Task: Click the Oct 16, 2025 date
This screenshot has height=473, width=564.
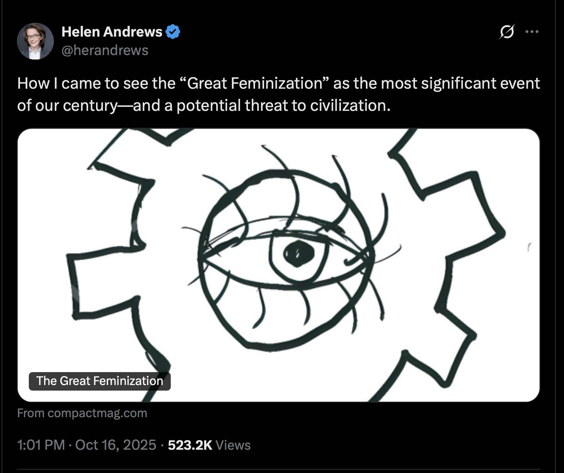Action: [x=116, y=445]
